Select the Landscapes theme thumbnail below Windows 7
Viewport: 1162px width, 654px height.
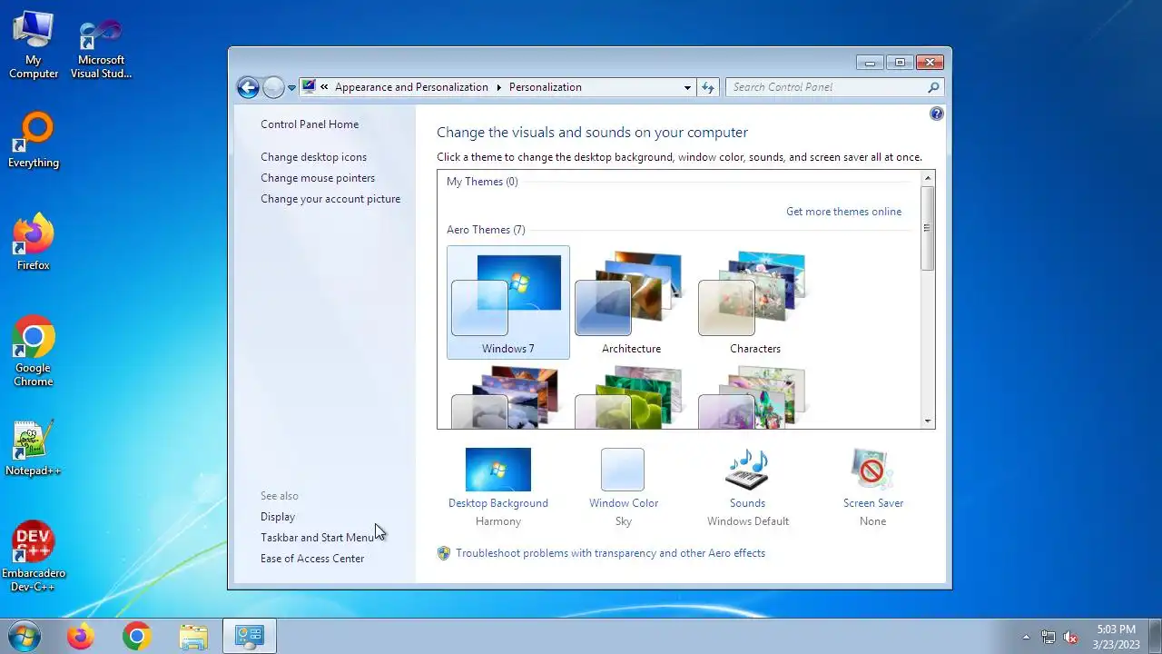pos(508,397)
